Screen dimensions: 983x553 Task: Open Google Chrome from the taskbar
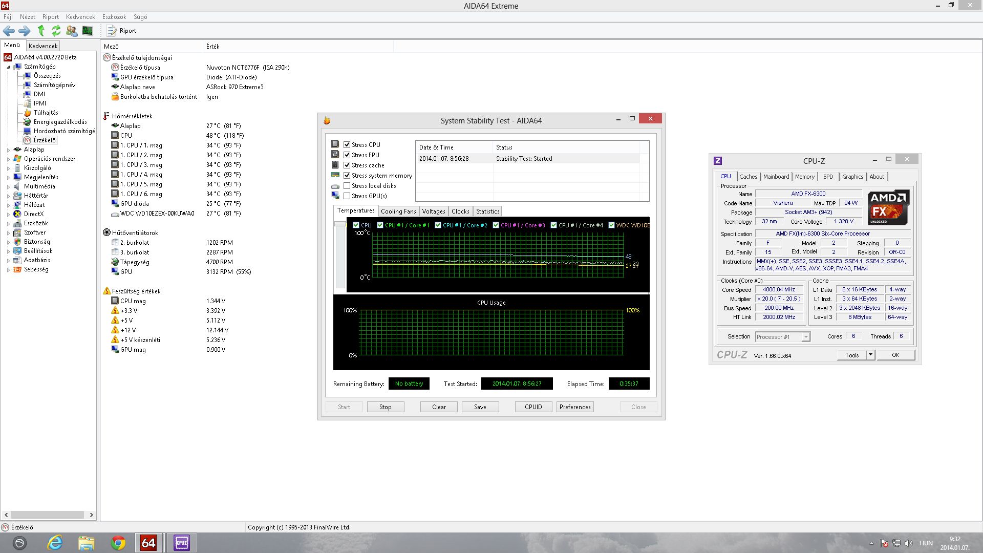pos(118,543)
